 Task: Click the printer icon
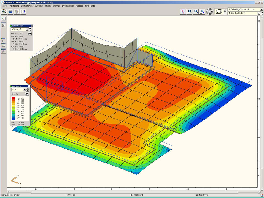point(10,12)
